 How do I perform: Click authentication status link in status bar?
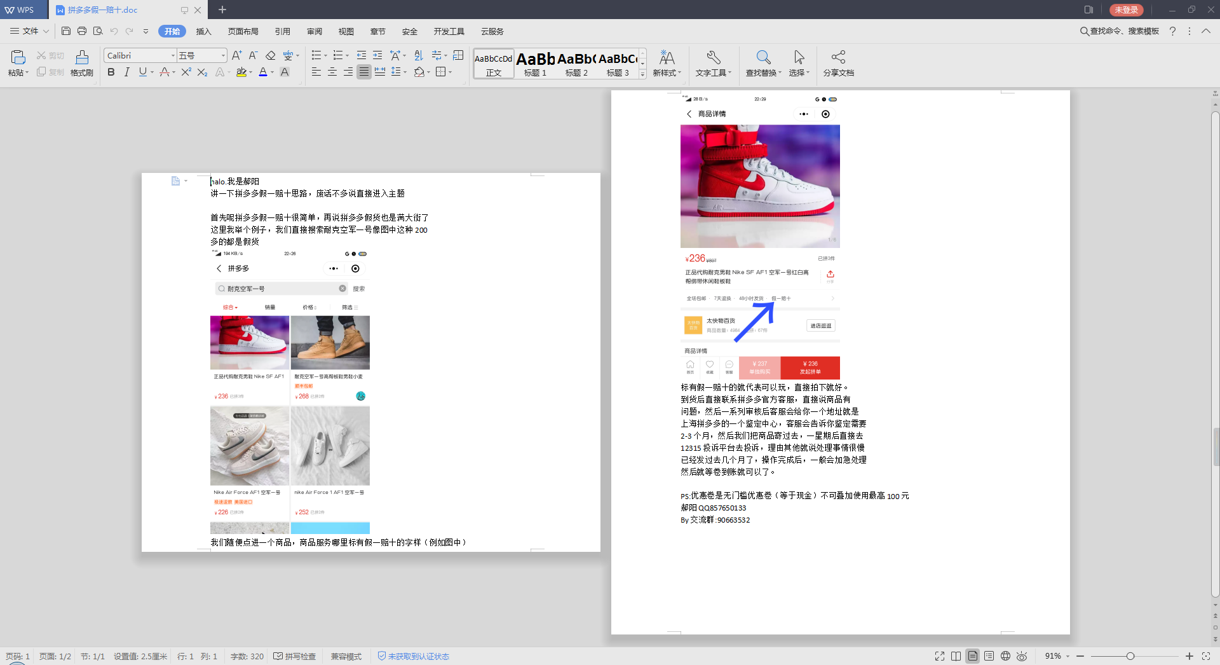pos(414,656)
